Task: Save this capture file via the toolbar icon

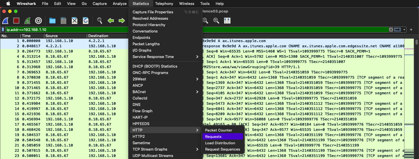Action: [x=64, y=21]
